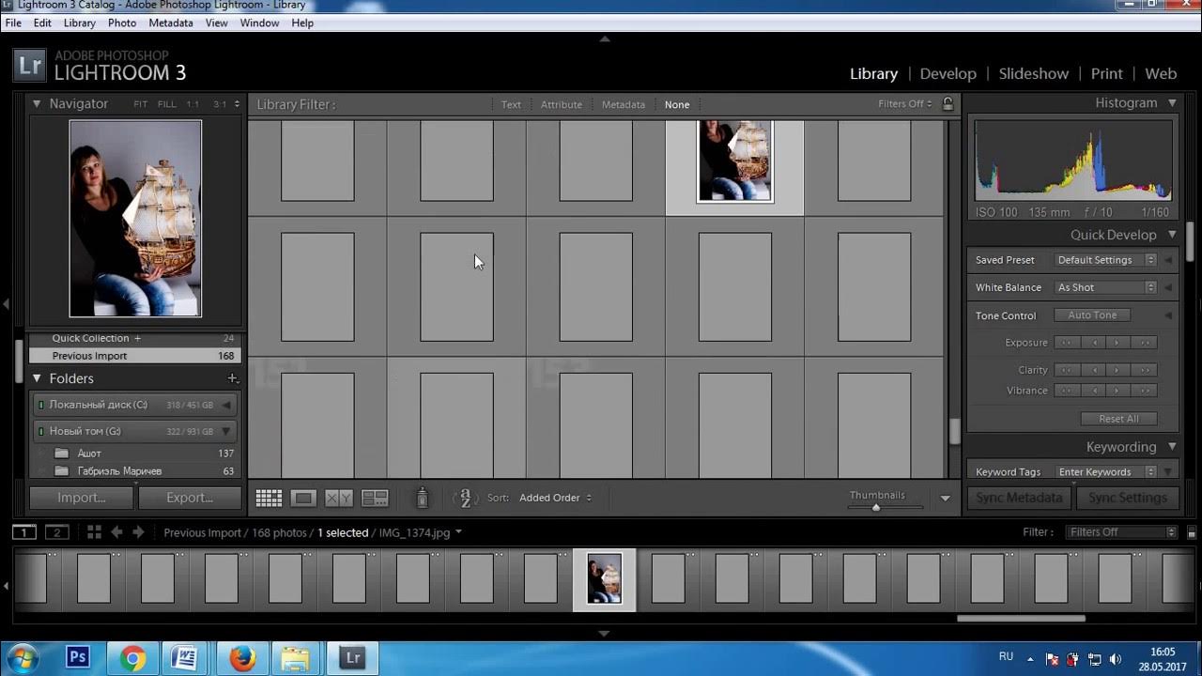Open Photoshop from Windows taskbar

pyautogui.click(x=78, y=658)
